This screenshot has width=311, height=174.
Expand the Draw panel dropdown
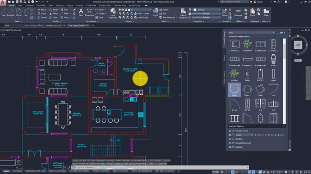18,21
